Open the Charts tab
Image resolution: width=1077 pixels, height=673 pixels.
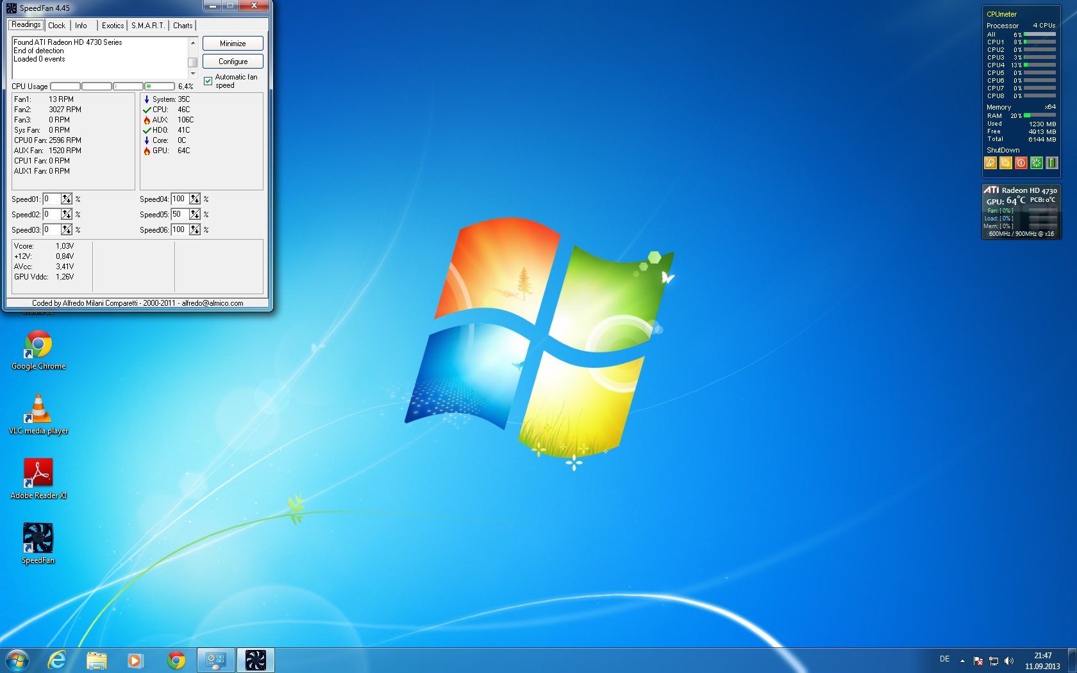pyautogui.click(x=183, y=26)
